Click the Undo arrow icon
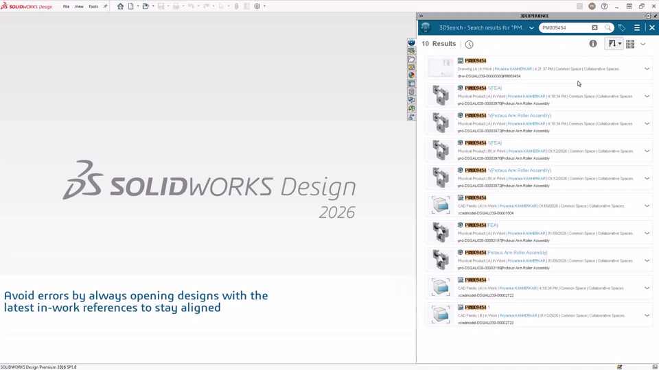 192,6
